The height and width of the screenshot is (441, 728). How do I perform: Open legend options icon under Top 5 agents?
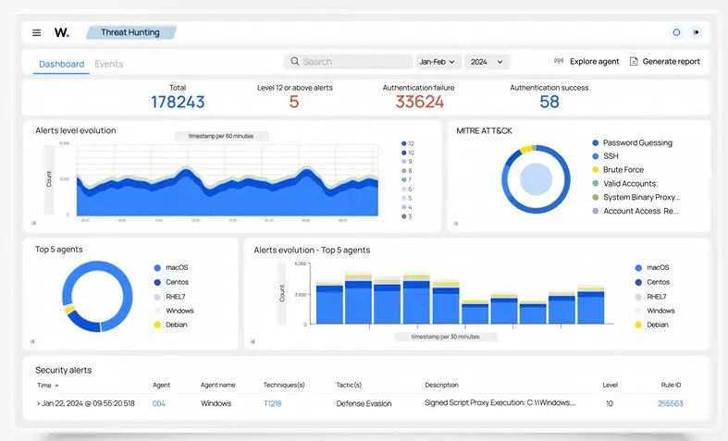pyautogui.click(x=33, y=341)
